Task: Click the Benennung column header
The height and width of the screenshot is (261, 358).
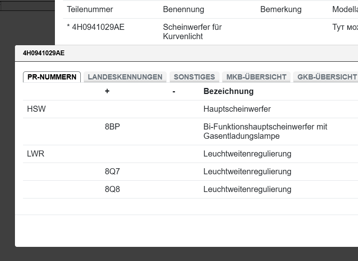Action: (x=184, y=9)
